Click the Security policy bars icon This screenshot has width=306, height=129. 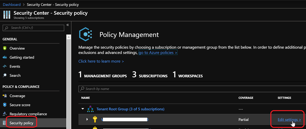pos(4,123)
